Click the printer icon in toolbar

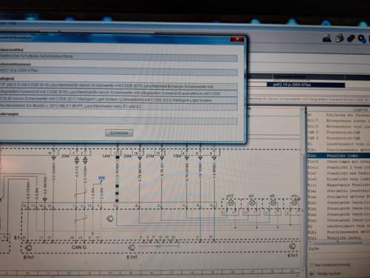click(339, 39)
